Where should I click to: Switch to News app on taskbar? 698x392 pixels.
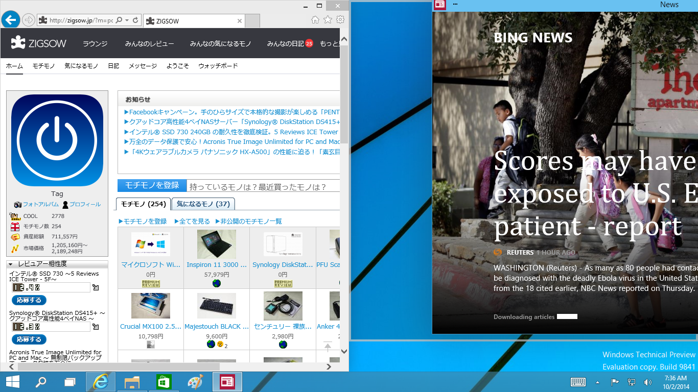pos(227,382)
